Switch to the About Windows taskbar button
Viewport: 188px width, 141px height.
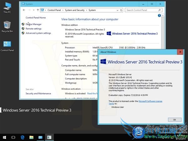point(49,138)
